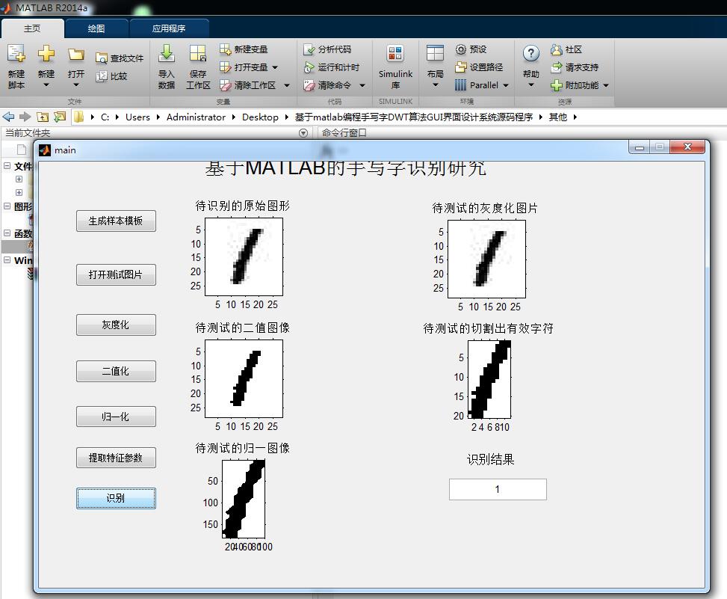Click the Layout (布局) icon
The width and height of the screenshot is (727, 599).
click(x=435, y=55)
